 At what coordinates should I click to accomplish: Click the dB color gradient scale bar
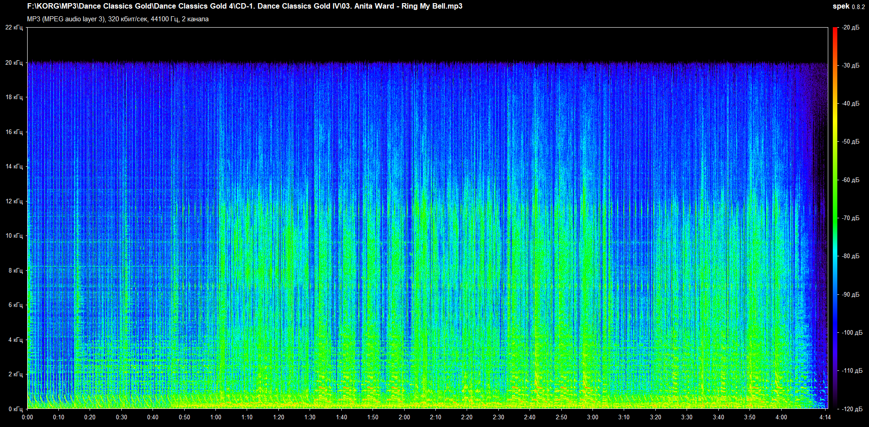tap(835, 217)
